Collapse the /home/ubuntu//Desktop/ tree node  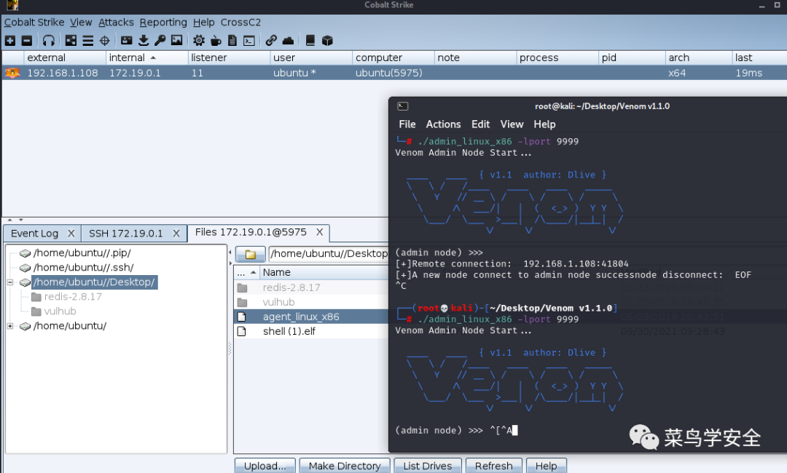pos(11,282)
